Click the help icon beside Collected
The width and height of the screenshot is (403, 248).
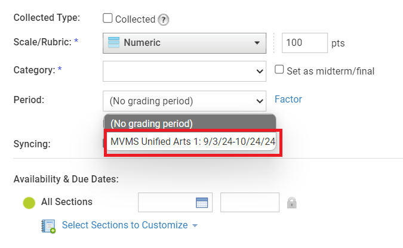[x=164, y=20]
